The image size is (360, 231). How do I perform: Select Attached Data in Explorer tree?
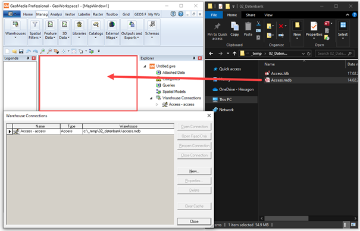tap(173, 73)
